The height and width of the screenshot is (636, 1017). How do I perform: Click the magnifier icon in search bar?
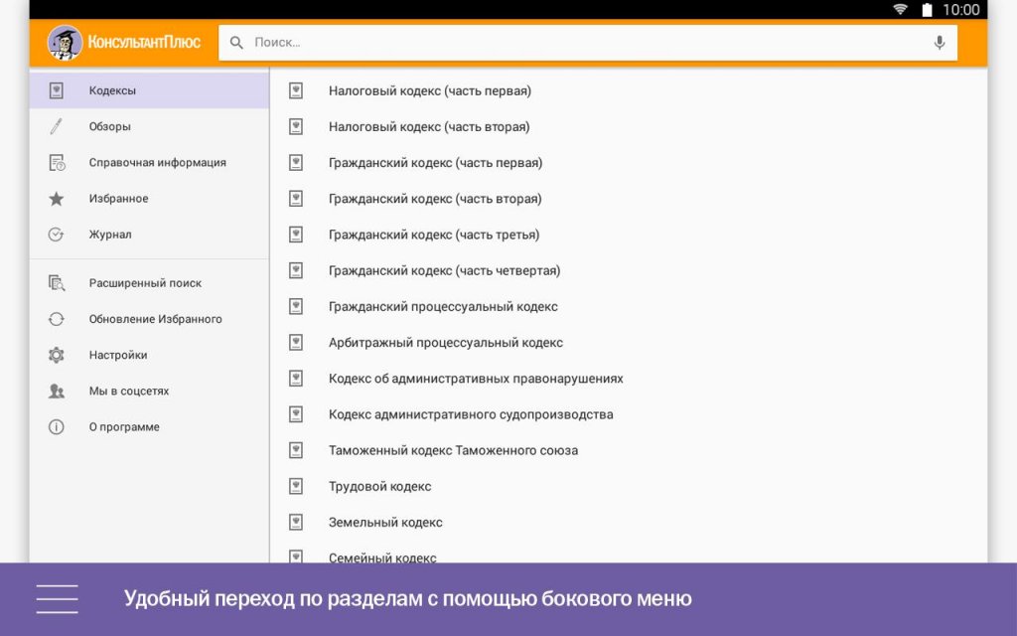(x=236, y=43)
